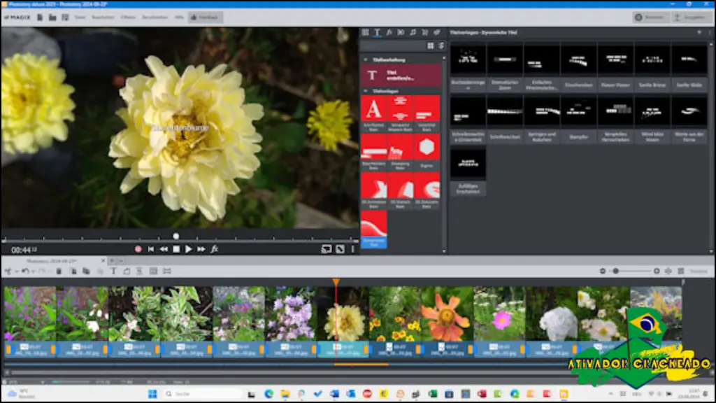Open the Hilfe menu
This screenshot has width=716, height=403.
point(179,17)
